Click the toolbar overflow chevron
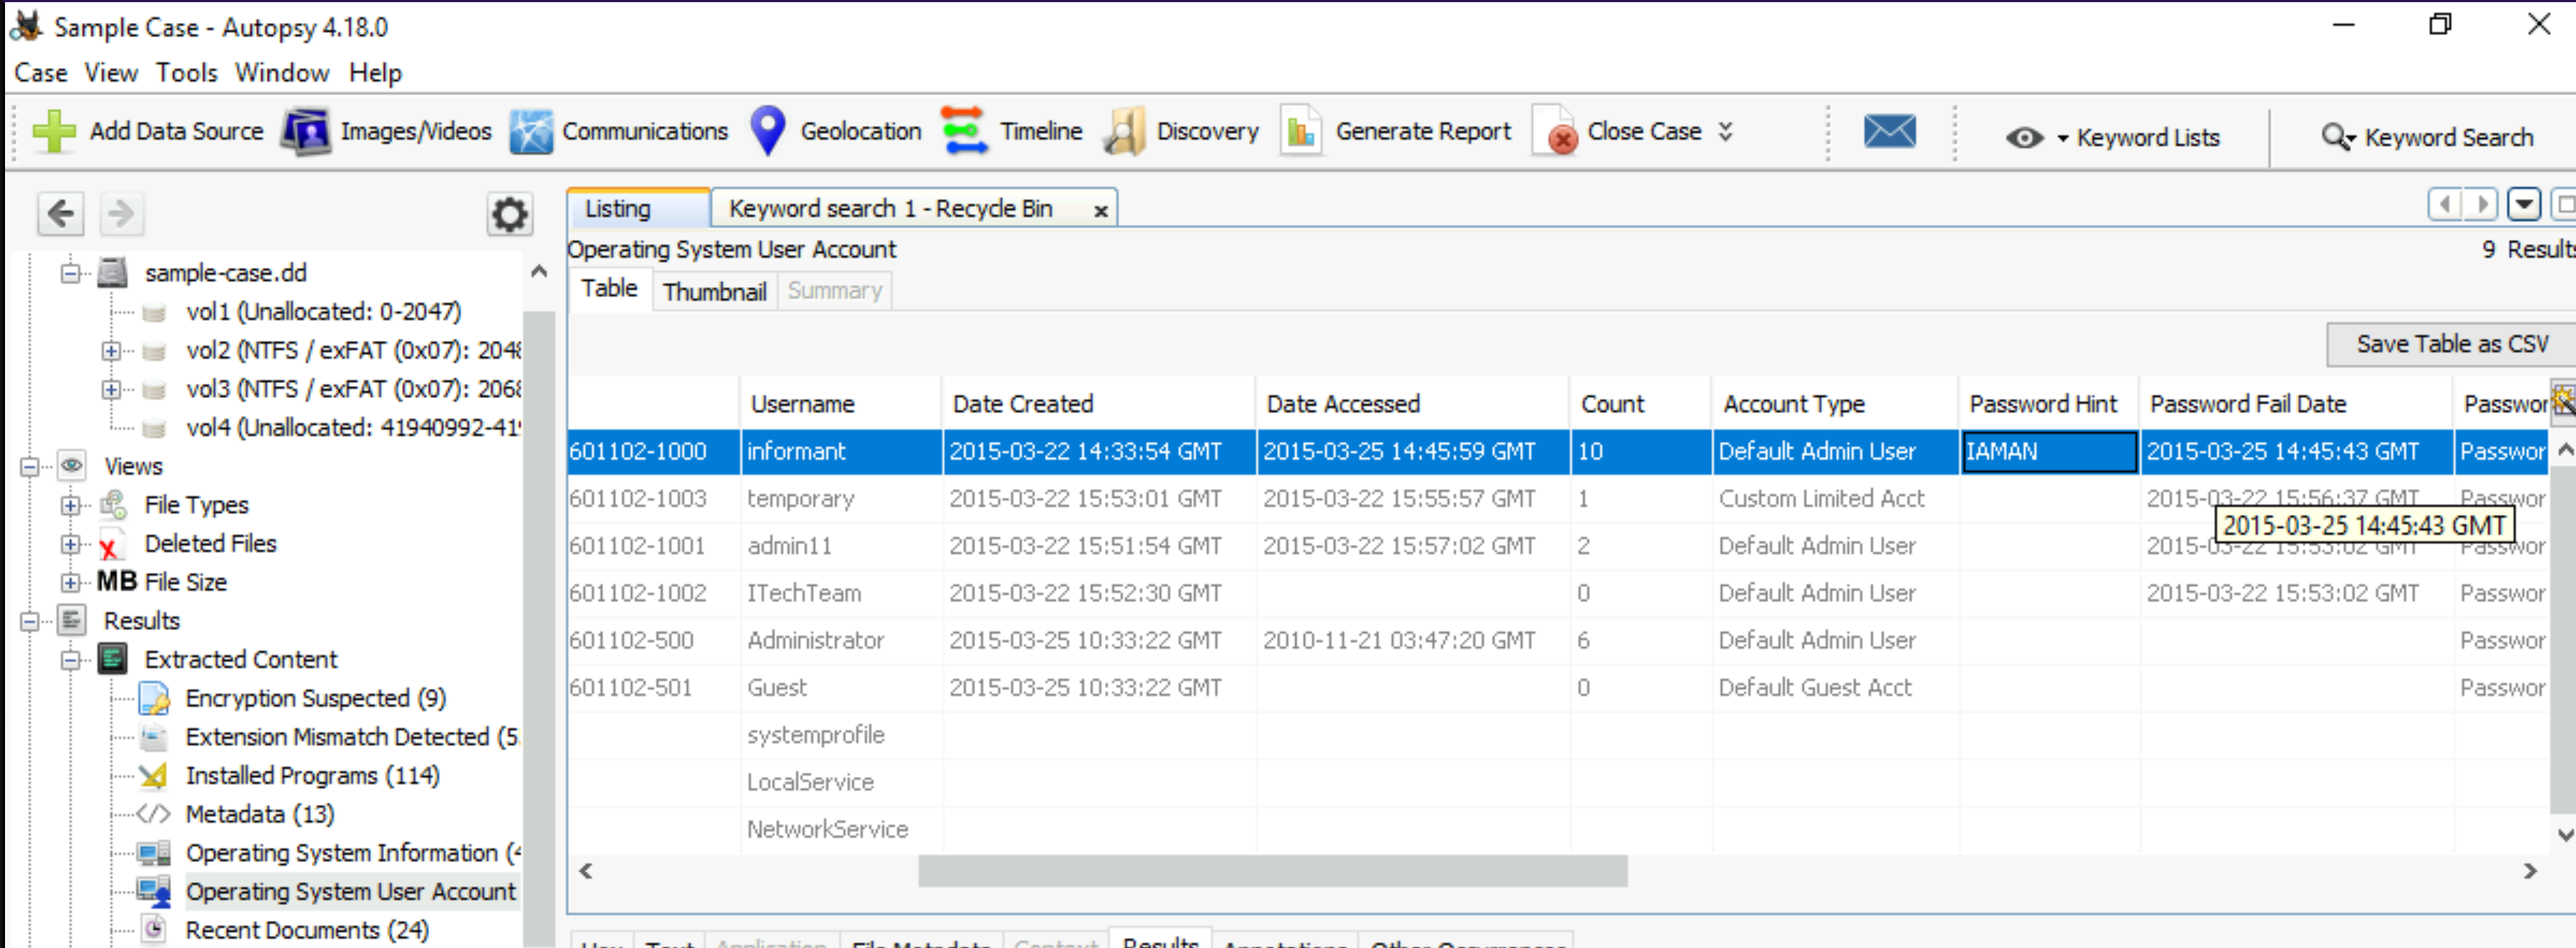Viewport: 2576px width, 948px height. (1725, 131)
